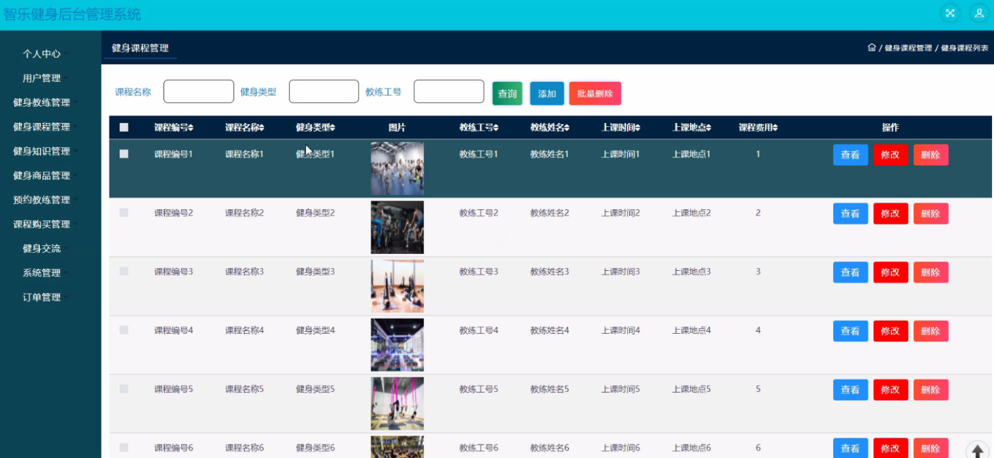Open the image thumbnail for 课程编号3
Image resolution: width=994 pixels, height=458 pixels.
point(397,286)
